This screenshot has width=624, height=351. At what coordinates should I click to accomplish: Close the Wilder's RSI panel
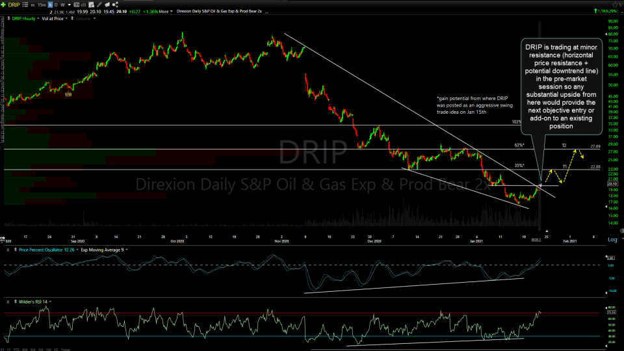8,302
